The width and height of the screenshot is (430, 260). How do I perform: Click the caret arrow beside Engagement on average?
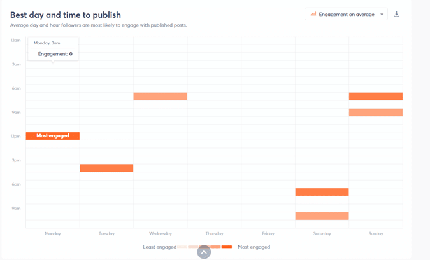point(382,14)
